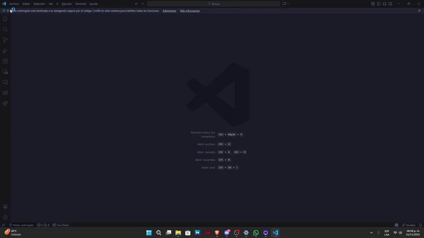424x238 pixels.
Task: Open the Accounts icon in the activity bar
Action: coord(5,207)
